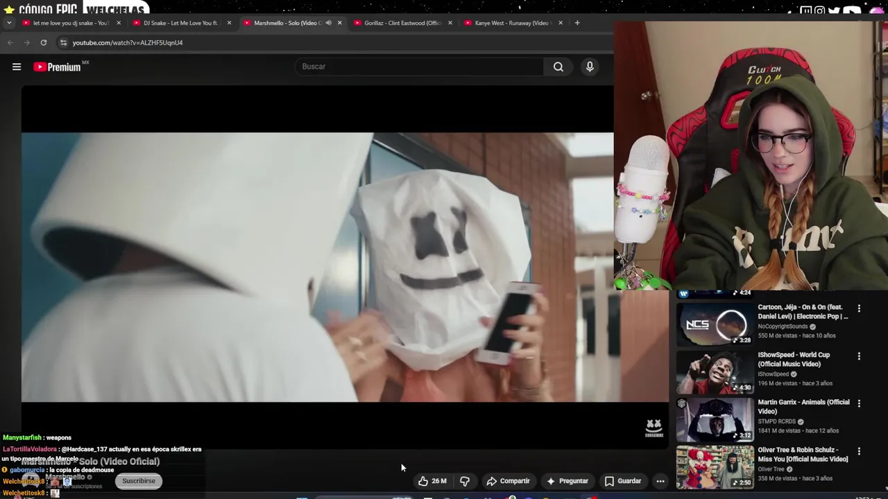The height and width of the screenshot is (499, 888).
Task: Open Martin Garrix - Animals thumbnail
Action: coord(715,420)
